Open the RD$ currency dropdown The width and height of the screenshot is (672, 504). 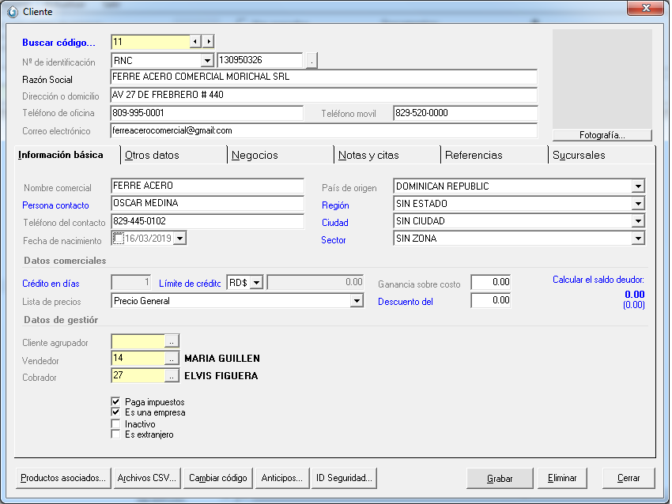[256, 283]
